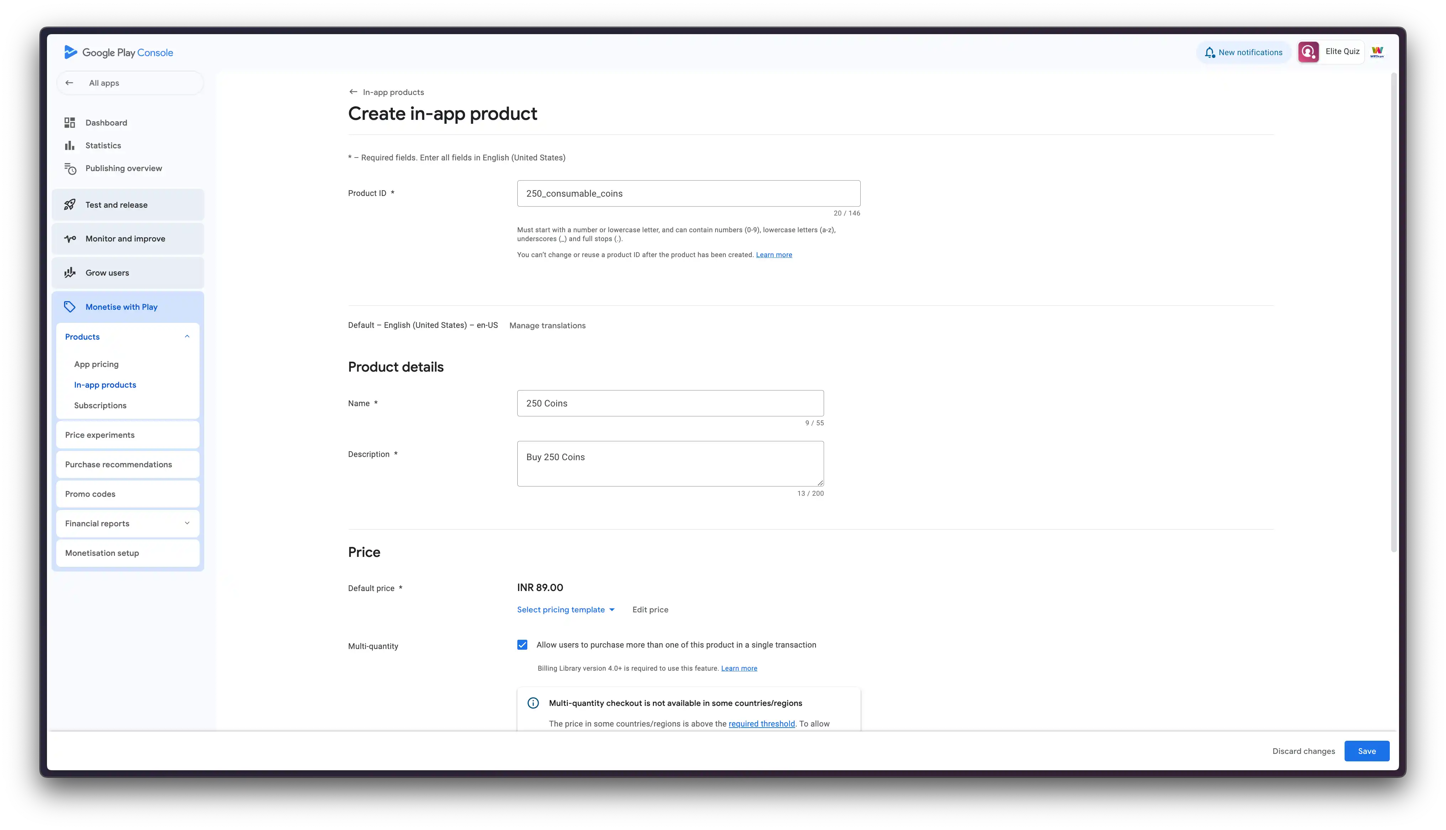Click the developer account logo at top right
This screenshot has height=830, width=1446.
(x=1377, y=52)
